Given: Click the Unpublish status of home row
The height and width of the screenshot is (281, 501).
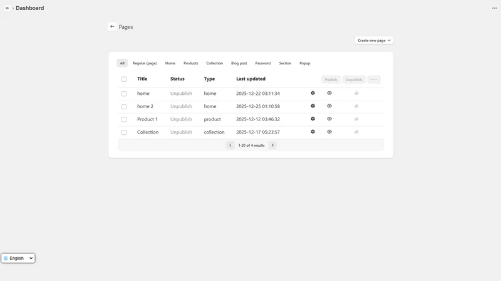Looking at the screenshot, I should 181,93.
